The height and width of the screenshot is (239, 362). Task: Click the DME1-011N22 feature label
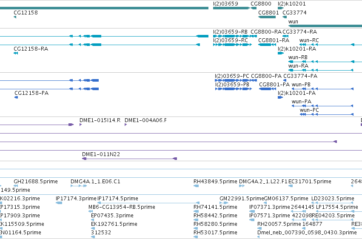(x=101, y=154)
